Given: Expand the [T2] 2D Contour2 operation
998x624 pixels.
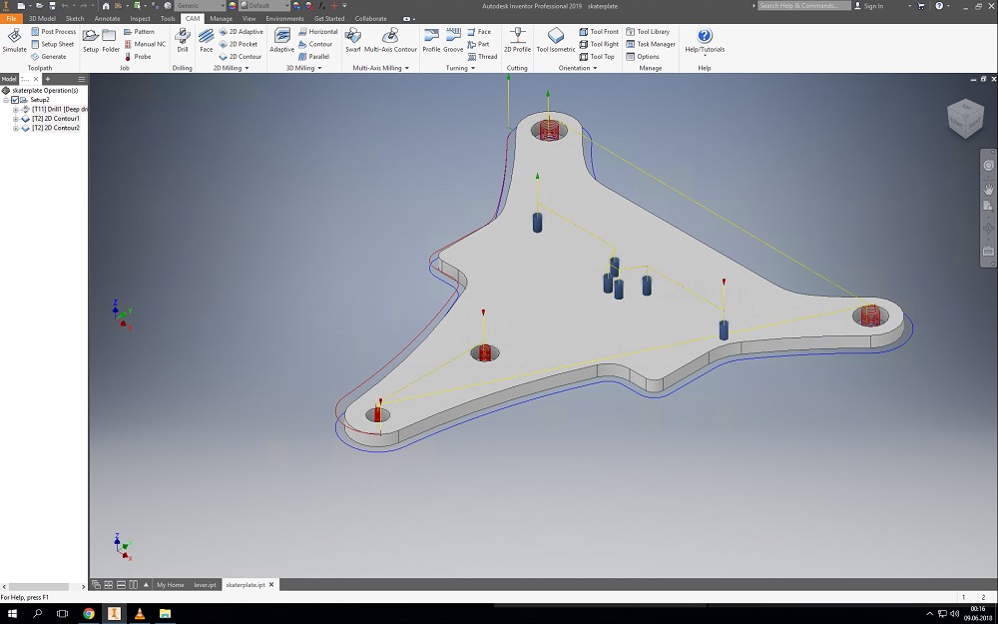Looking at the screenshot, I should (x=16, y=128).
